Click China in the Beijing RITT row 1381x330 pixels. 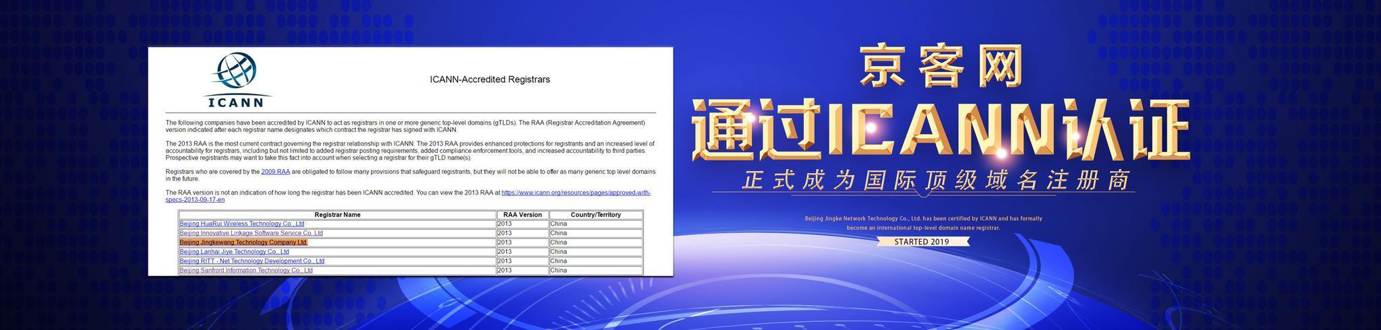(x=558, y=261)
